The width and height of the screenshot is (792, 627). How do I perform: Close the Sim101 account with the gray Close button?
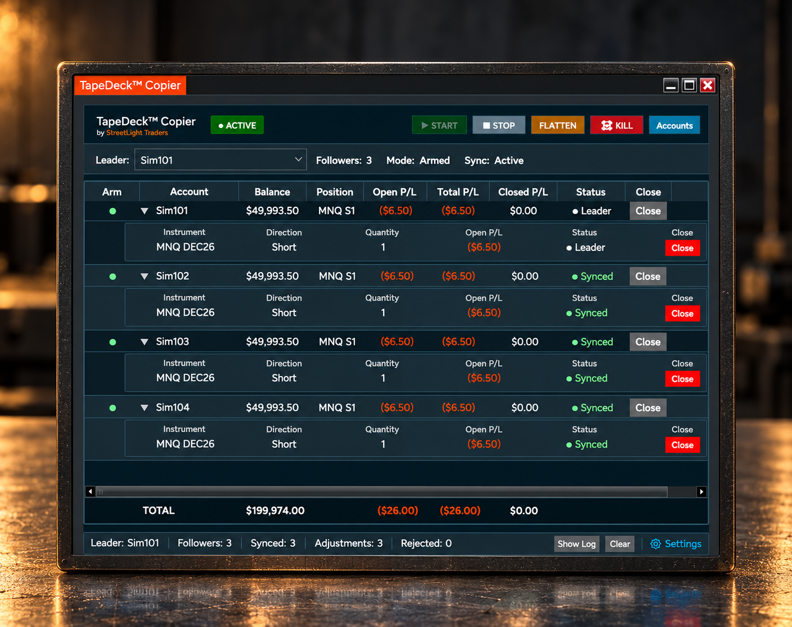click(x=648, y=211)
